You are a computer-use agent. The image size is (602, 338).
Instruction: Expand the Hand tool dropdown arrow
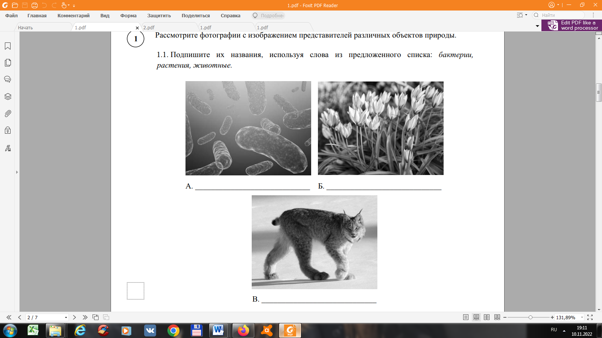[x=69, y=6]
